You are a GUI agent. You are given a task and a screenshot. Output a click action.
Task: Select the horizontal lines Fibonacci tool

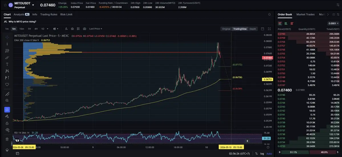click(7, 51)
